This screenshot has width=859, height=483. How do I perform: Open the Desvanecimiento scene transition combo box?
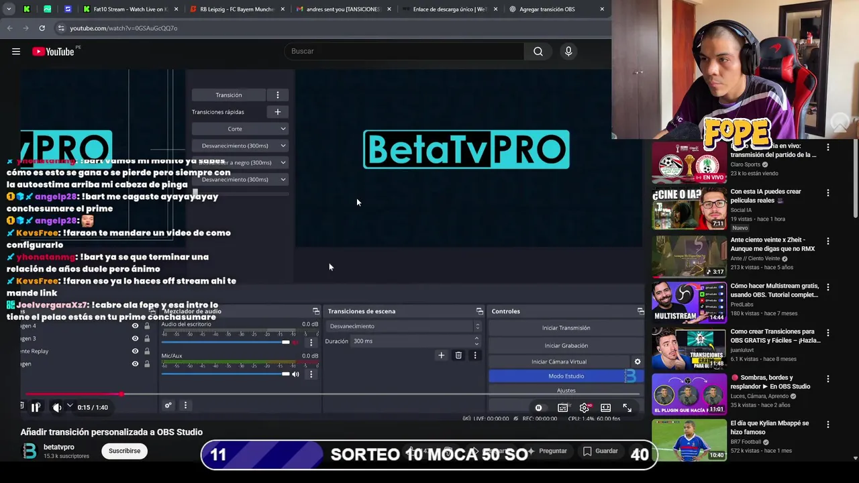[x=404, y=327]
